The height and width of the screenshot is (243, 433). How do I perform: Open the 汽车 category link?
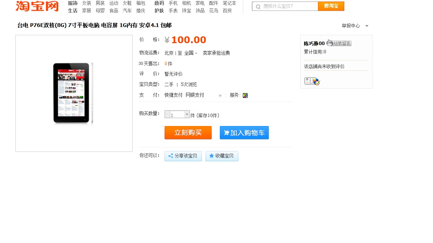(x=127, y=10)
